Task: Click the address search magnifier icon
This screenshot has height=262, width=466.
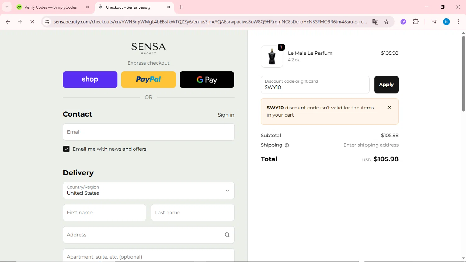Action: pyautogui.click(x=227, y=235)
